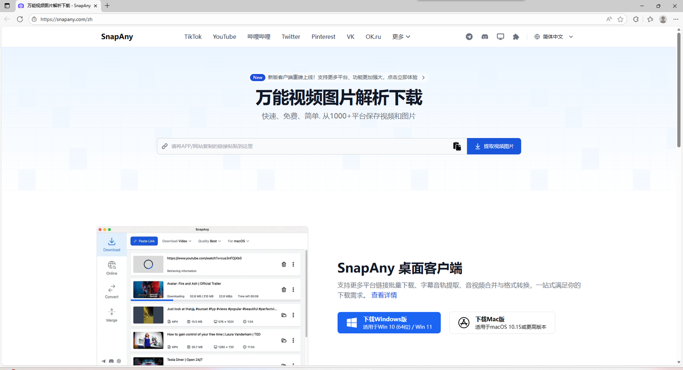Open the OK.ru nav item
Image resolution: width=683 pixels, height=370 pixels.
point(373,37)
